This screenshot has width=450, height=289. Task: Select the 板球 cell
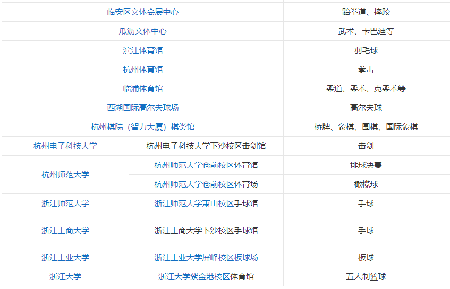[x=366, y=258]
